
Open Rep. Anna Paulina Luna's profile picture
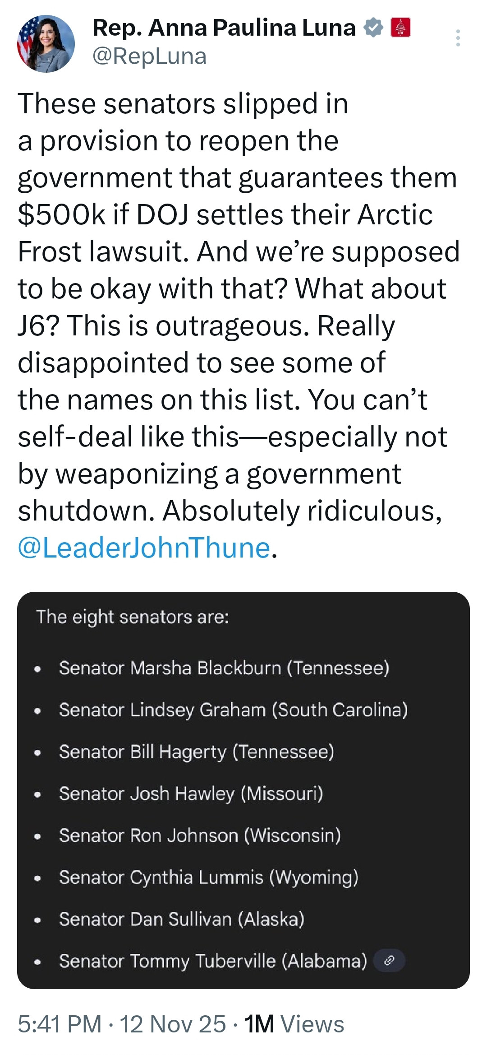point(46,44)
